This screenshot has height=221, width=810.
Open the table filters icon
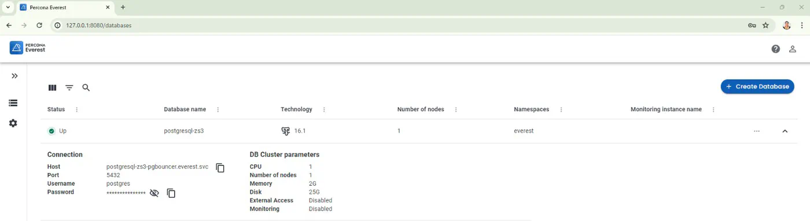(x=69, y=88)
